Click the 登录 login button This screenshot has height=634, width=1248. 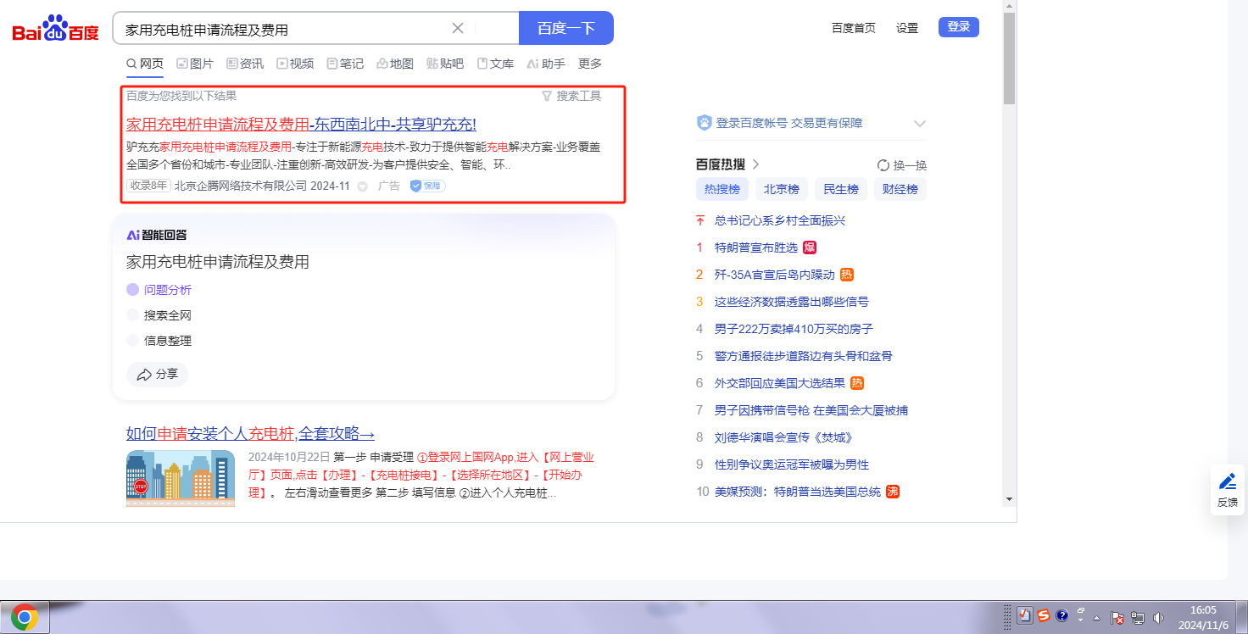coord(958,27)
